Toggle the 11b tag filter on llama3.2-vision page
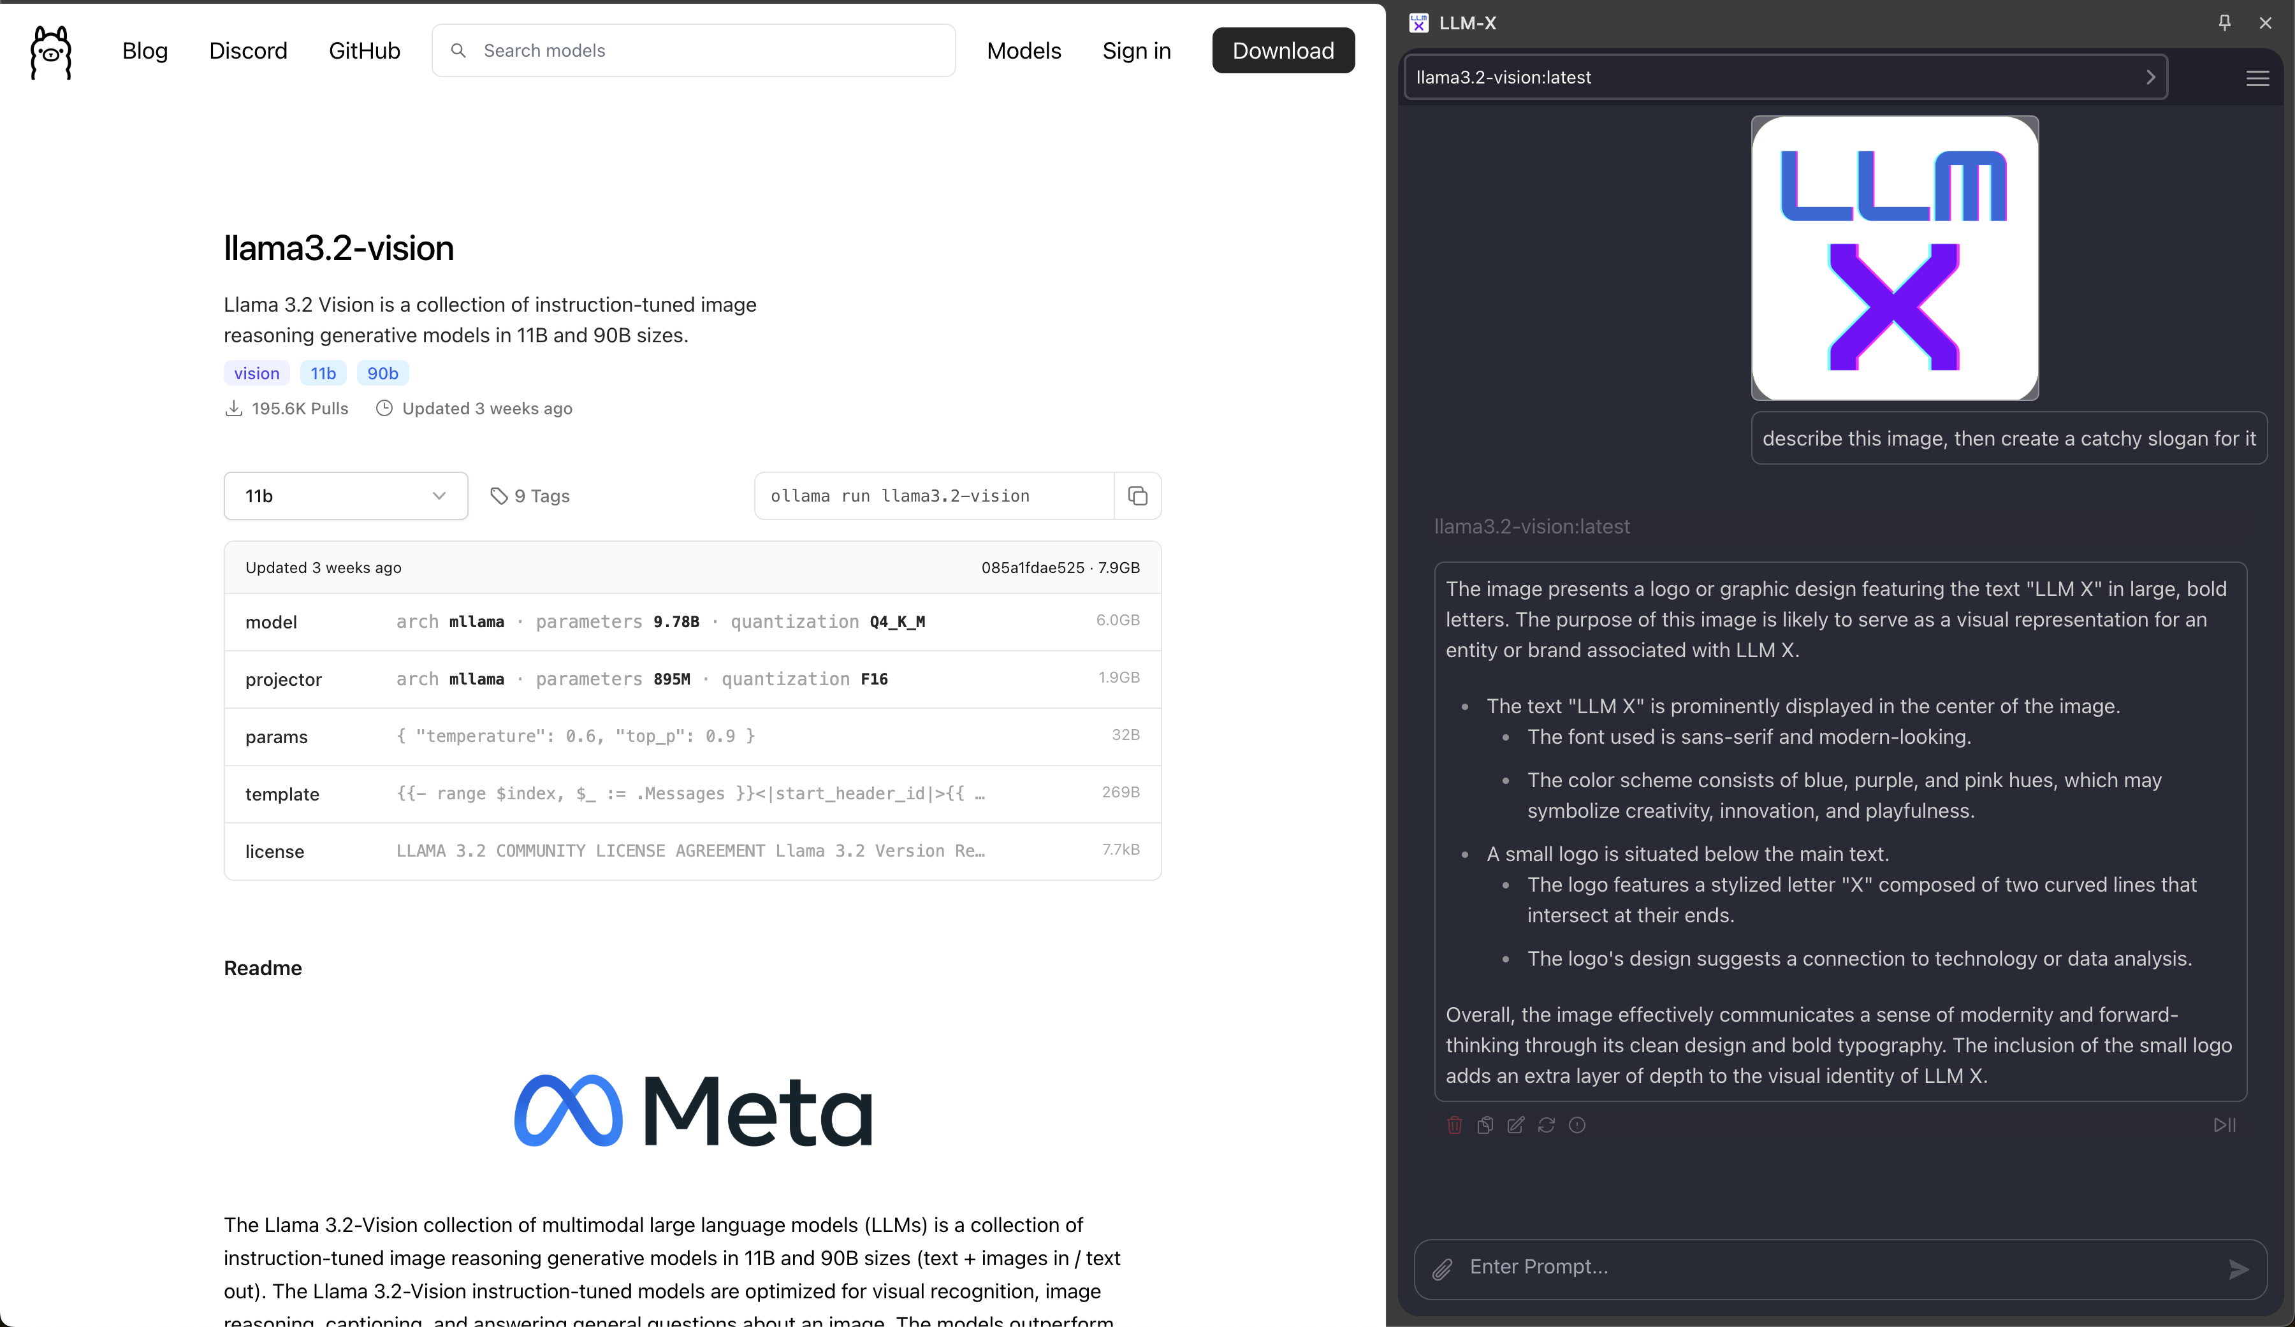The height and width of the screenshot is (1327, 2295). (324, 371)
